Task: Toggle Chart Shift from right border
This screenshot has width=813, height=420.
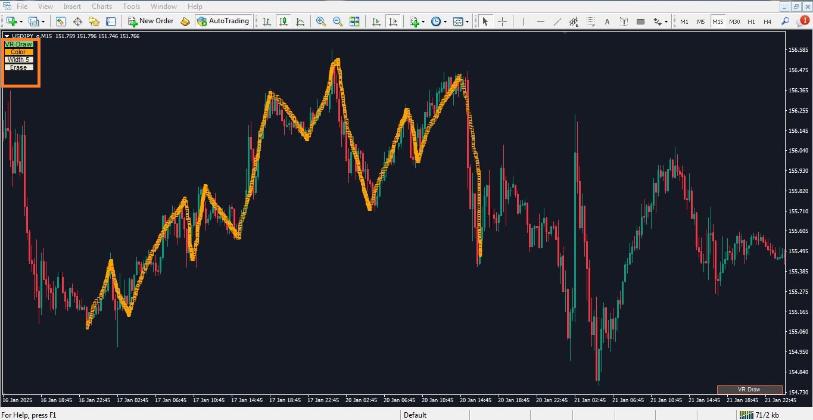Action: tap(393, 21)
